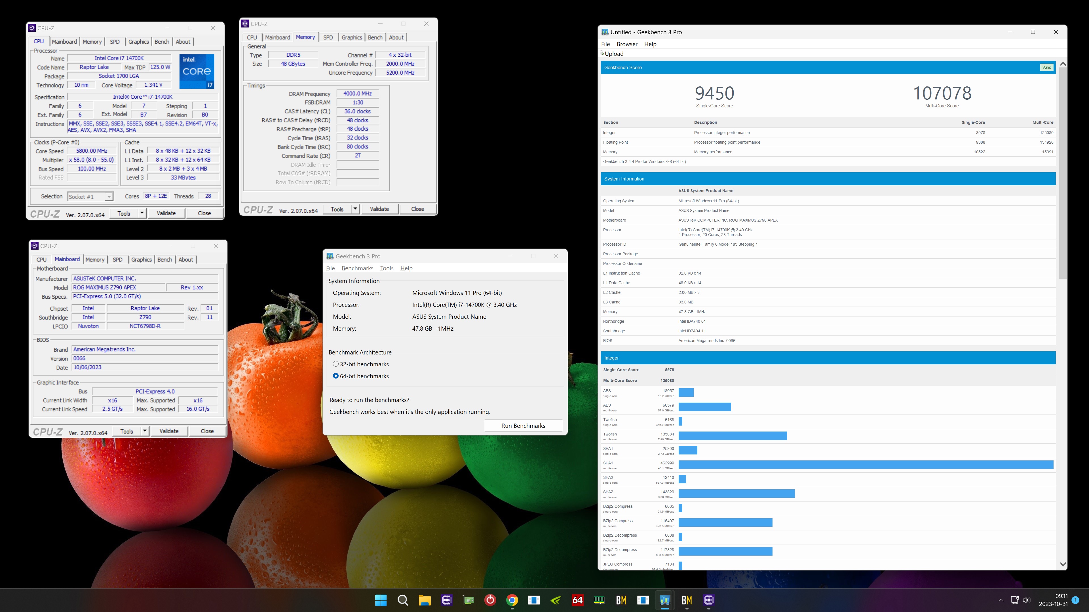Click DRAM Frequency value 4000.0 MHz
This screenshot has height=612, width=1089.
pos(358,94)
